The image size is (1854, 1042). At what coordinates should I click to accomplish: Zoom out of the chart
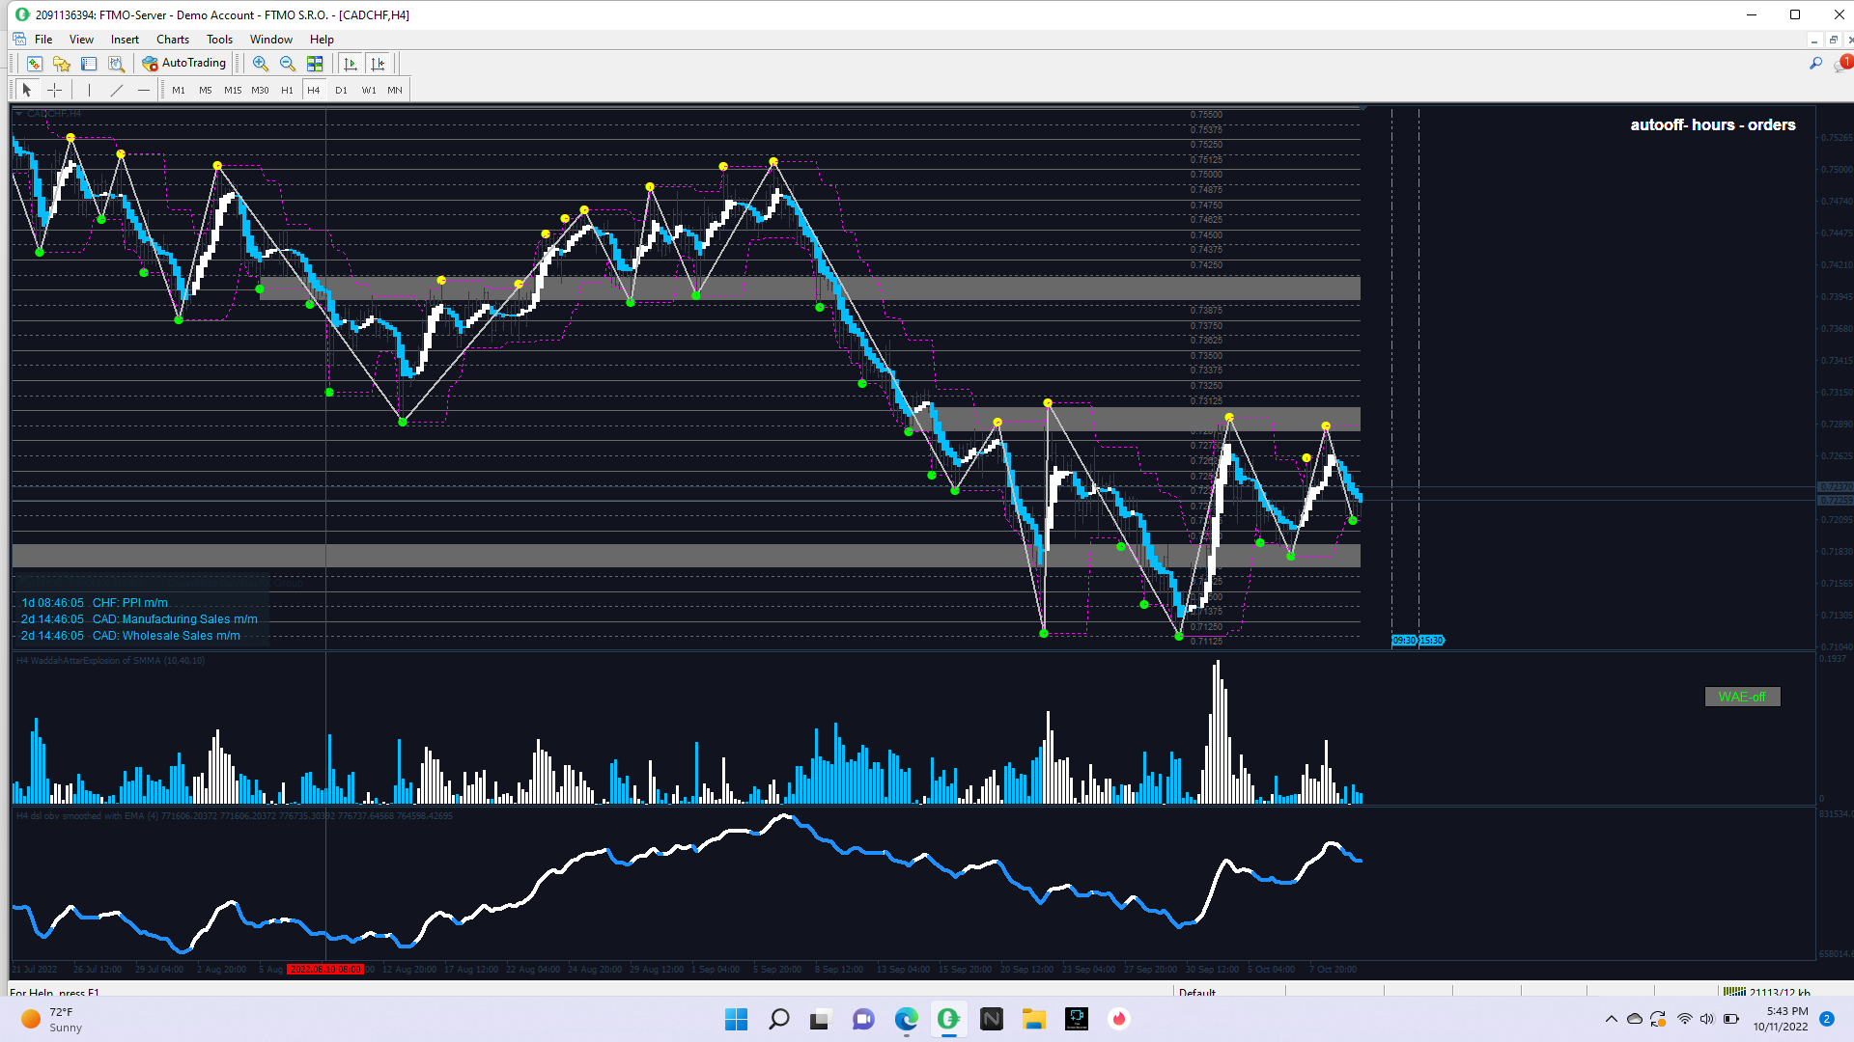click(288, 64)
